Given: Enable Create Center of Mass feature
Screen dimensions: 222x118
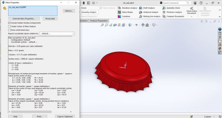Looking at the screenshot, I should click(9, 26).
